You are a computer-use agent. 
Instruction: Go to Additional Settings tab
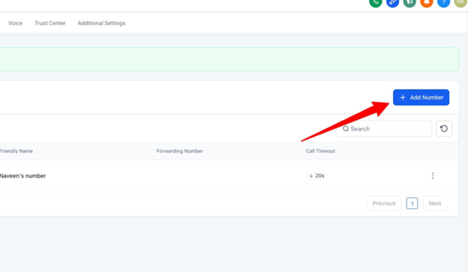click(101, 23)
